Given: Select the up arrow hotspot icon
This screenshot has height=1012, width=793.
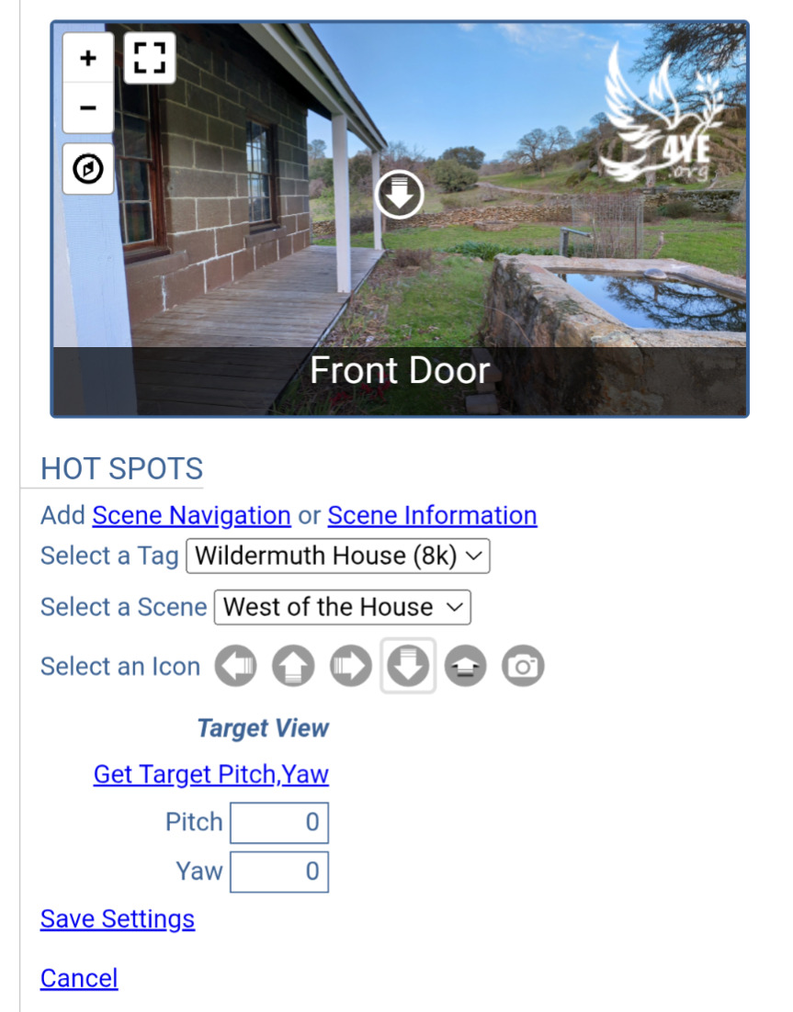Looking at the screenshot, I should [293, 666].
